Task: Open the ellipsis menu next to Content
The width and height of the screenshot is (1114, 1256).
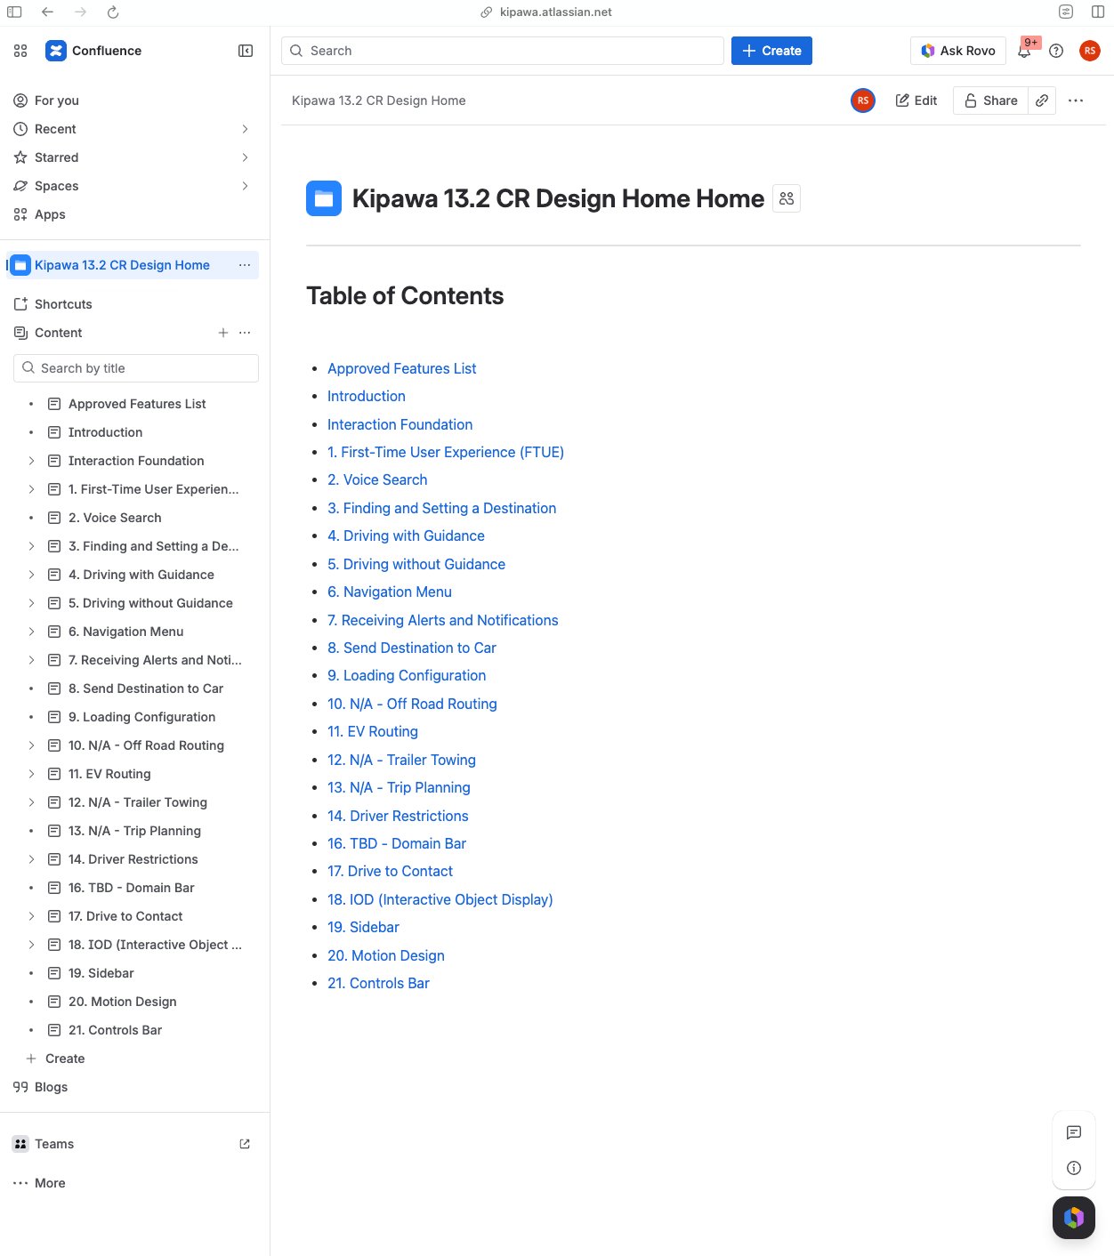Action: 245,333
